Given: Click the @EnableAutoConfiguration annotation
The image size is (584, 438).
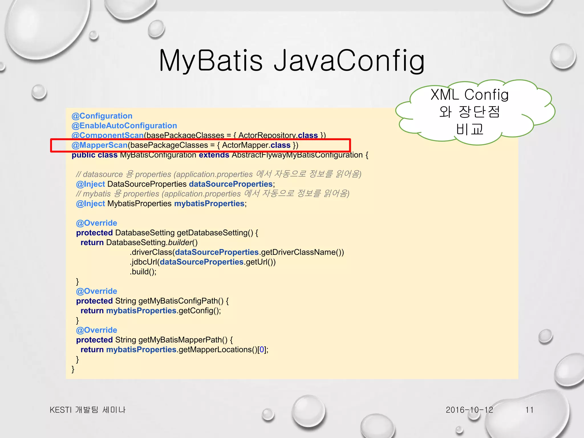Looking at the screenshot, I should 124,125.
